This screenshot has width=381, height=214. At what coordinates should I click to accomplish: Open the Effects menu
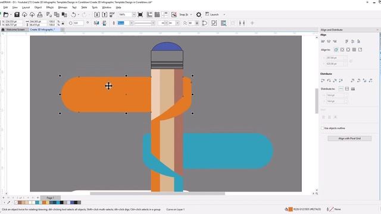pyautogui.click(x=50, y=8)
